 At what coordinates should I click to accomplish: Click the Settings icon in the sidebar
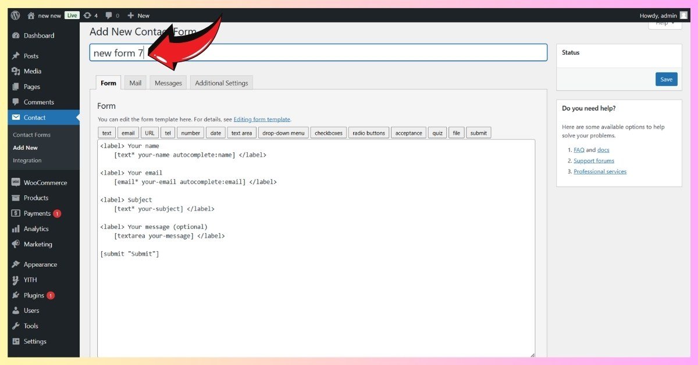click(x=16, y=341)
